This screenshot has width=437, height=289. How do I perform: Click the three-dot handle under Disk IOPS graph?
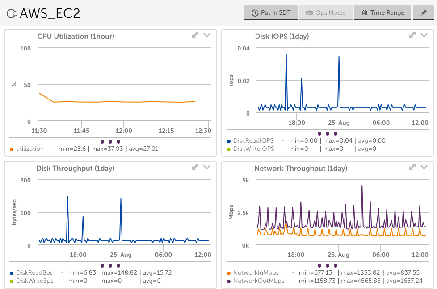click(328, 134)
